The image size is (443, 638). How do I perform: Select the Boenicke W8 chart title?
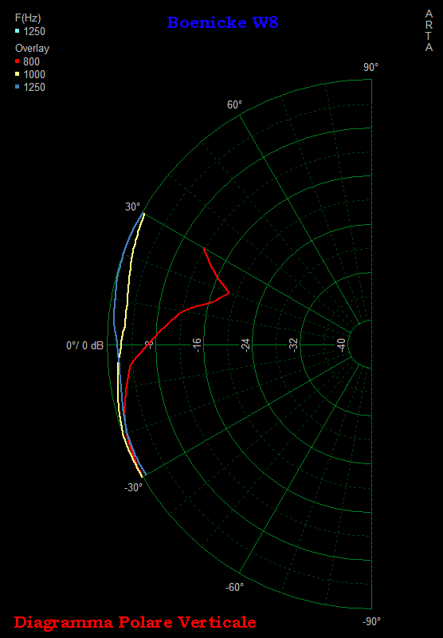[222, 22]
